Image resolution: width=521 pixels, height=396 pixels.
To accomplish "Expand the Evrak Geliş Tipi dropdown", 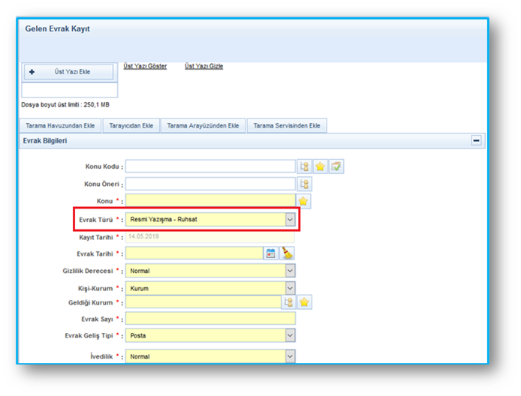I will (x=290, y=336).
